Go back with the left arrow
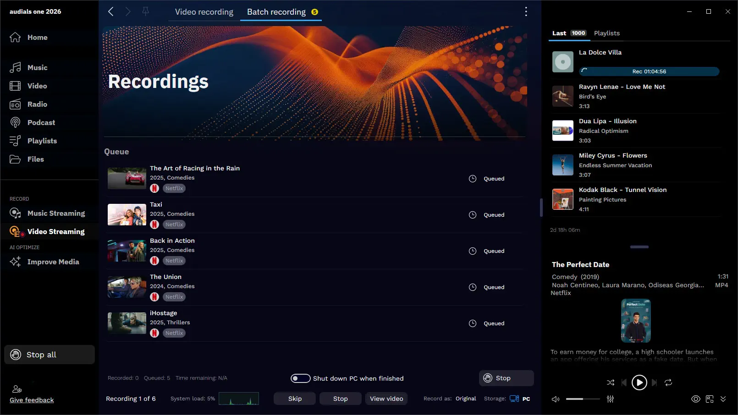Viewport: 738px width, 415px height. tap(110, 11)
